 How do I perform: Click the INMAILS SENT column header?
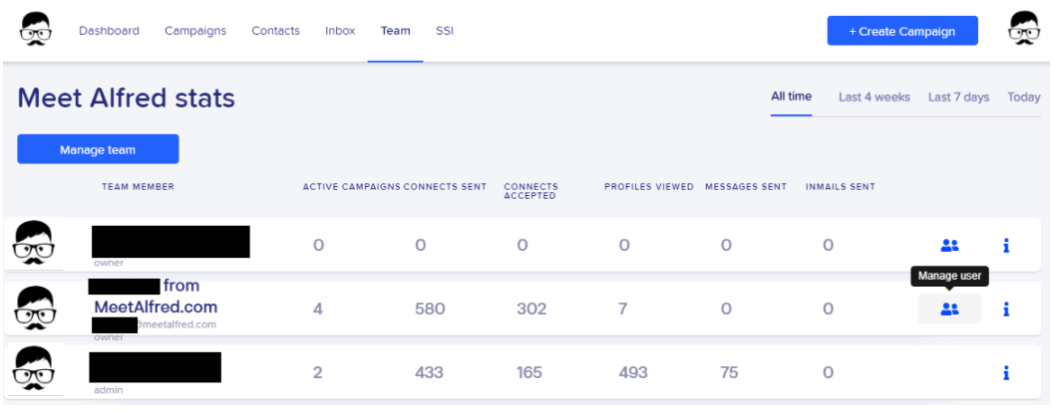[x=841, y=187]
